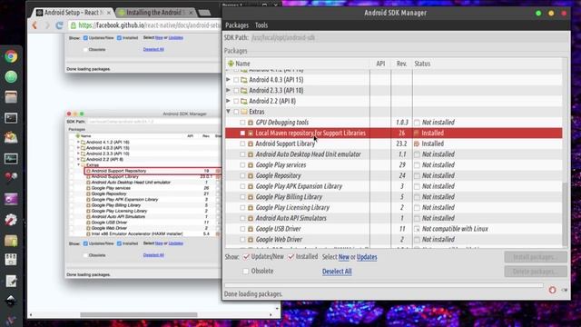Image resolution: width=581 pixels, height=327 pixels.
Task: Click the Install packages button
Action: pyautogui.click(x=536, y=257)
